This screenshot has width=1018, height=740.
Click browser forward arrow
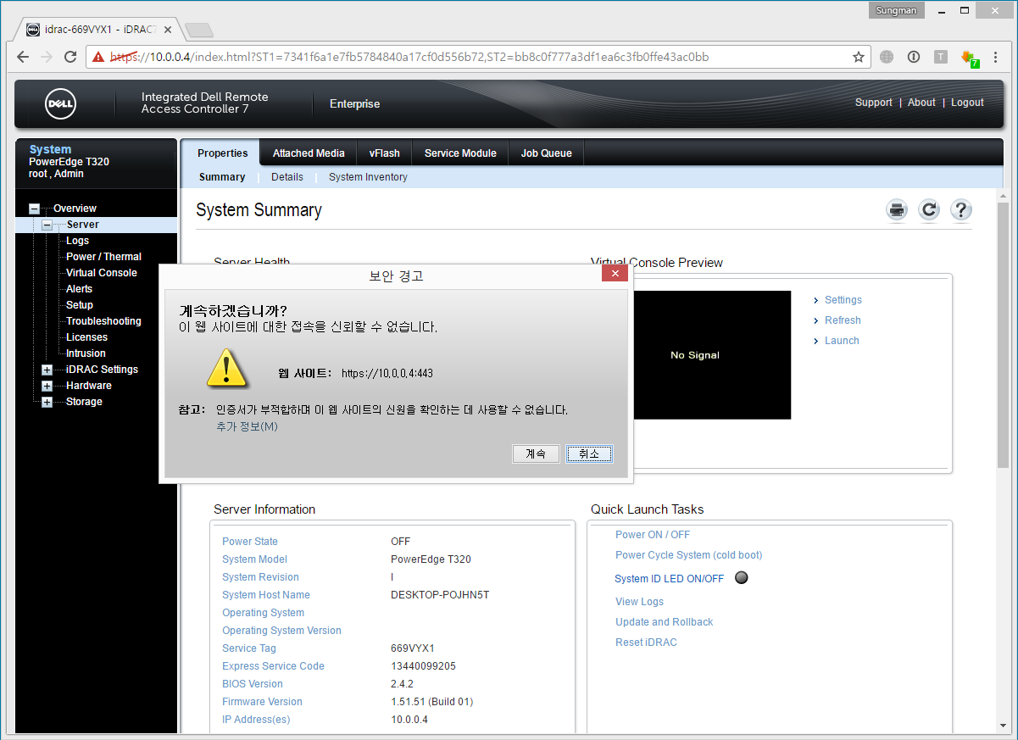47,57
